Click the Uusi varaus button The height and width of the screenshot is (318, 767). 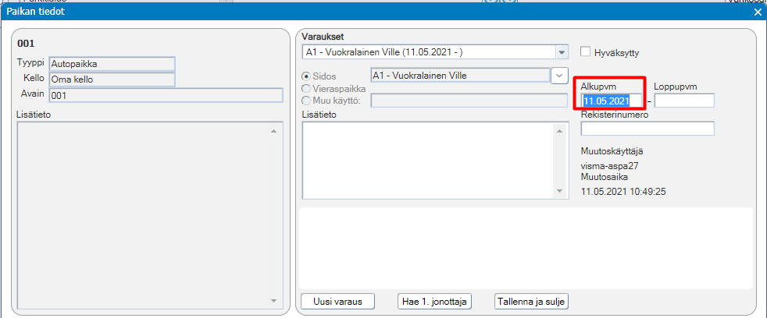pos(338,302)
